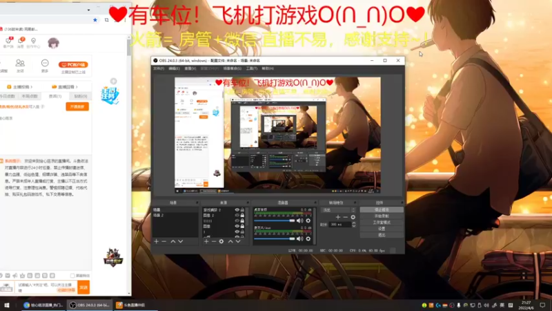
Task: Open Windows Start menu
Action: 7,305
